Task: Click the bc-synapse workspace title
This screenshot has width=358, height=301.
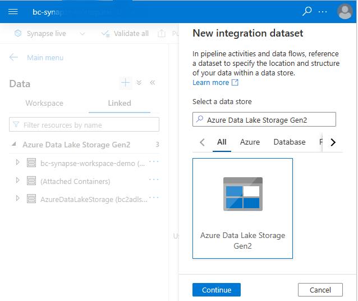Action: 83,12
